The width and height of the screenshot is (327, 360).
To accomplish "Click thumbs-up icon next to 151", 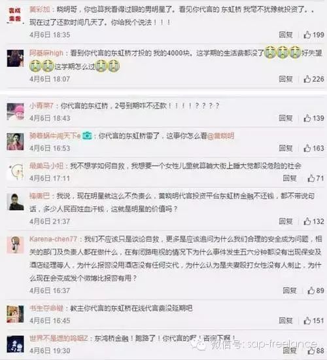I will pos(307,321).
